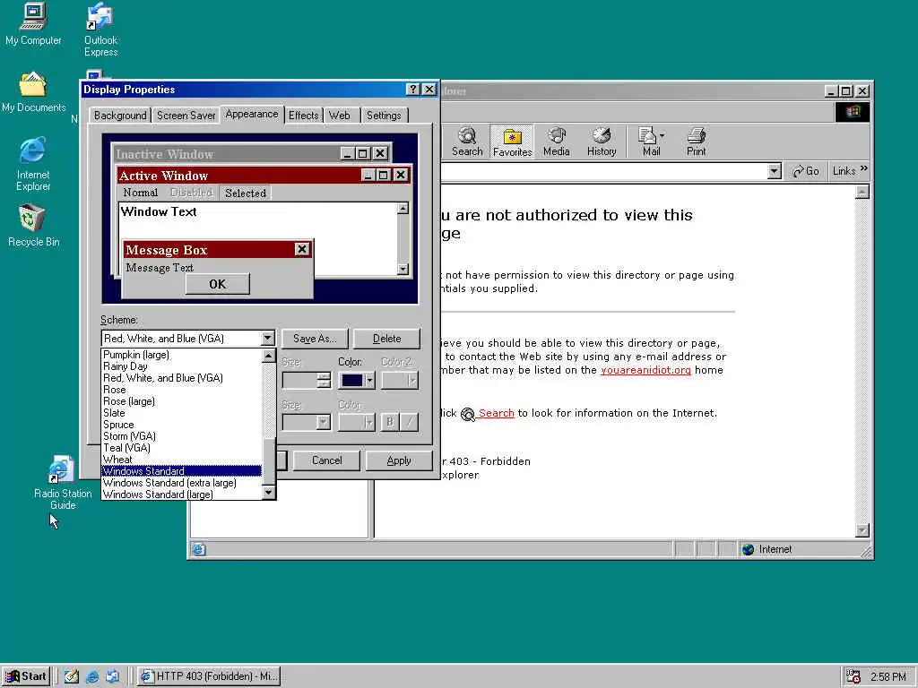Choose Windows Standard (large) scheme

pyautogui.click(x=181, y=494)
